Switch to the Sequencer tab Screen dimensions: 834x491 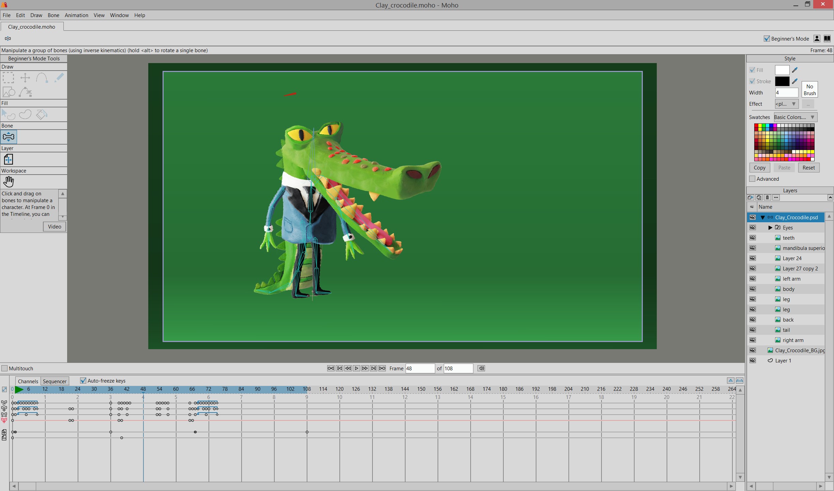coord(55,381)
